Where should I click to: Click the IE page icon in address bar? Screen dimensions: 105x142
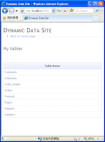coord(23,11)
